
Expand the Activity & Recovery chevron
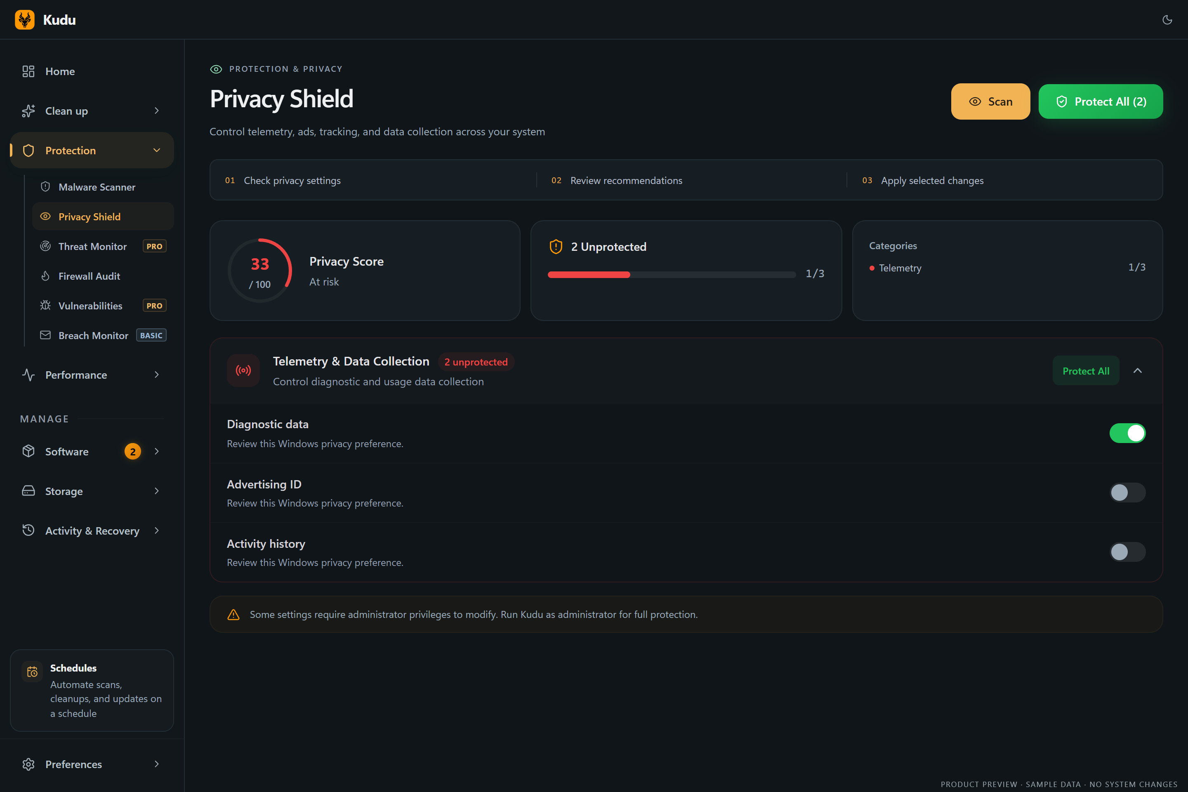(157, 530)
